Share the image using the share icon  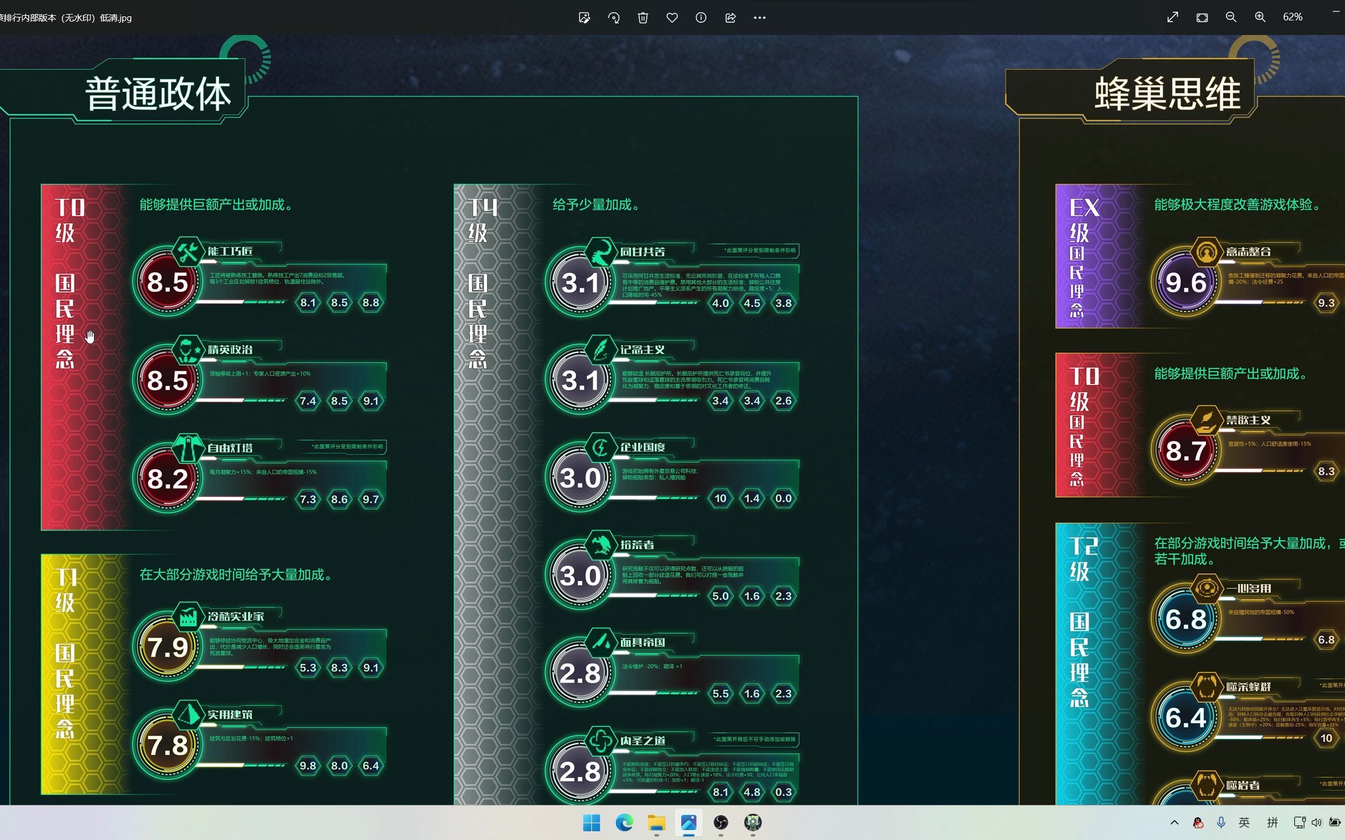pos(730,17)
